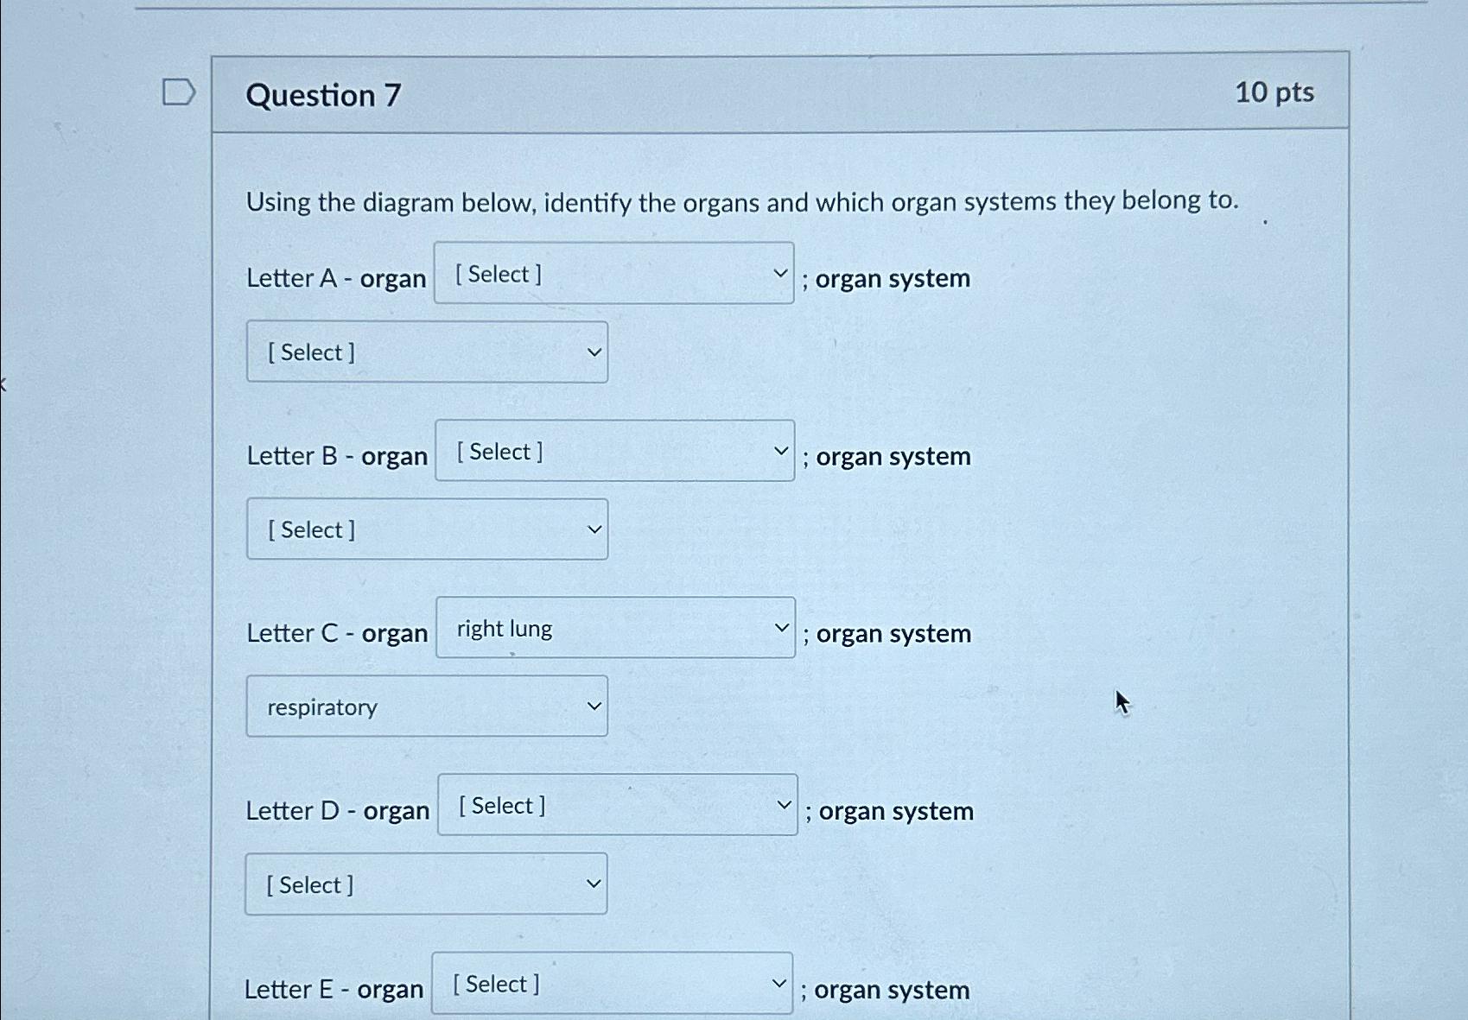Screen dimensions: 1468x1020
Task: Change the respiratory dropdown selection
Action: [x=426, y=706]
